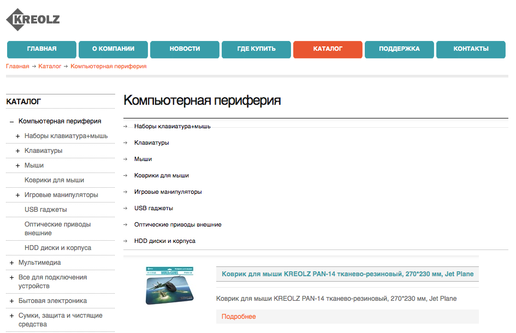Open Мультимедиа sidebar category

coord(39,263)
